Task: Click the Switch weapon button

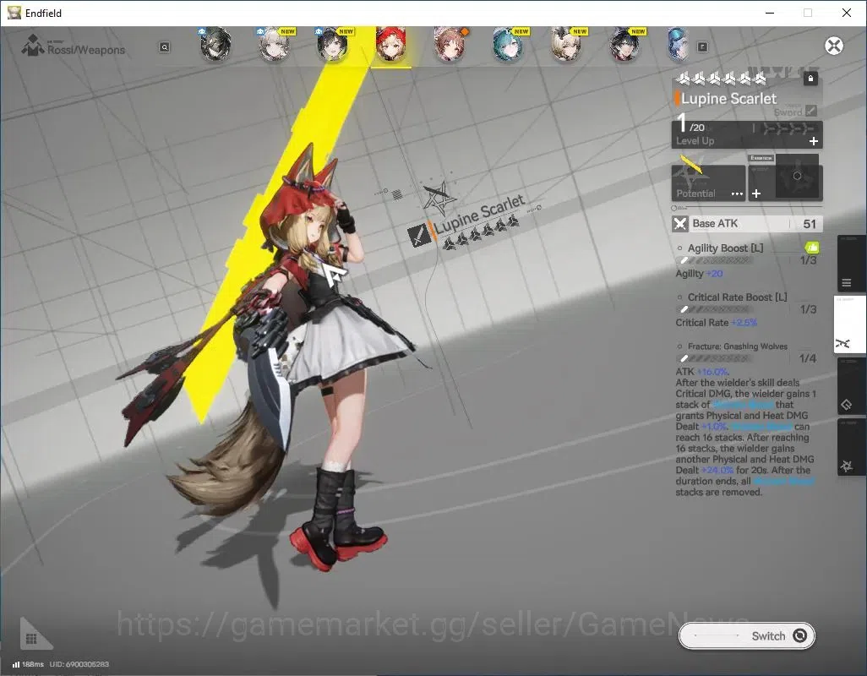Action: [746, 635]
